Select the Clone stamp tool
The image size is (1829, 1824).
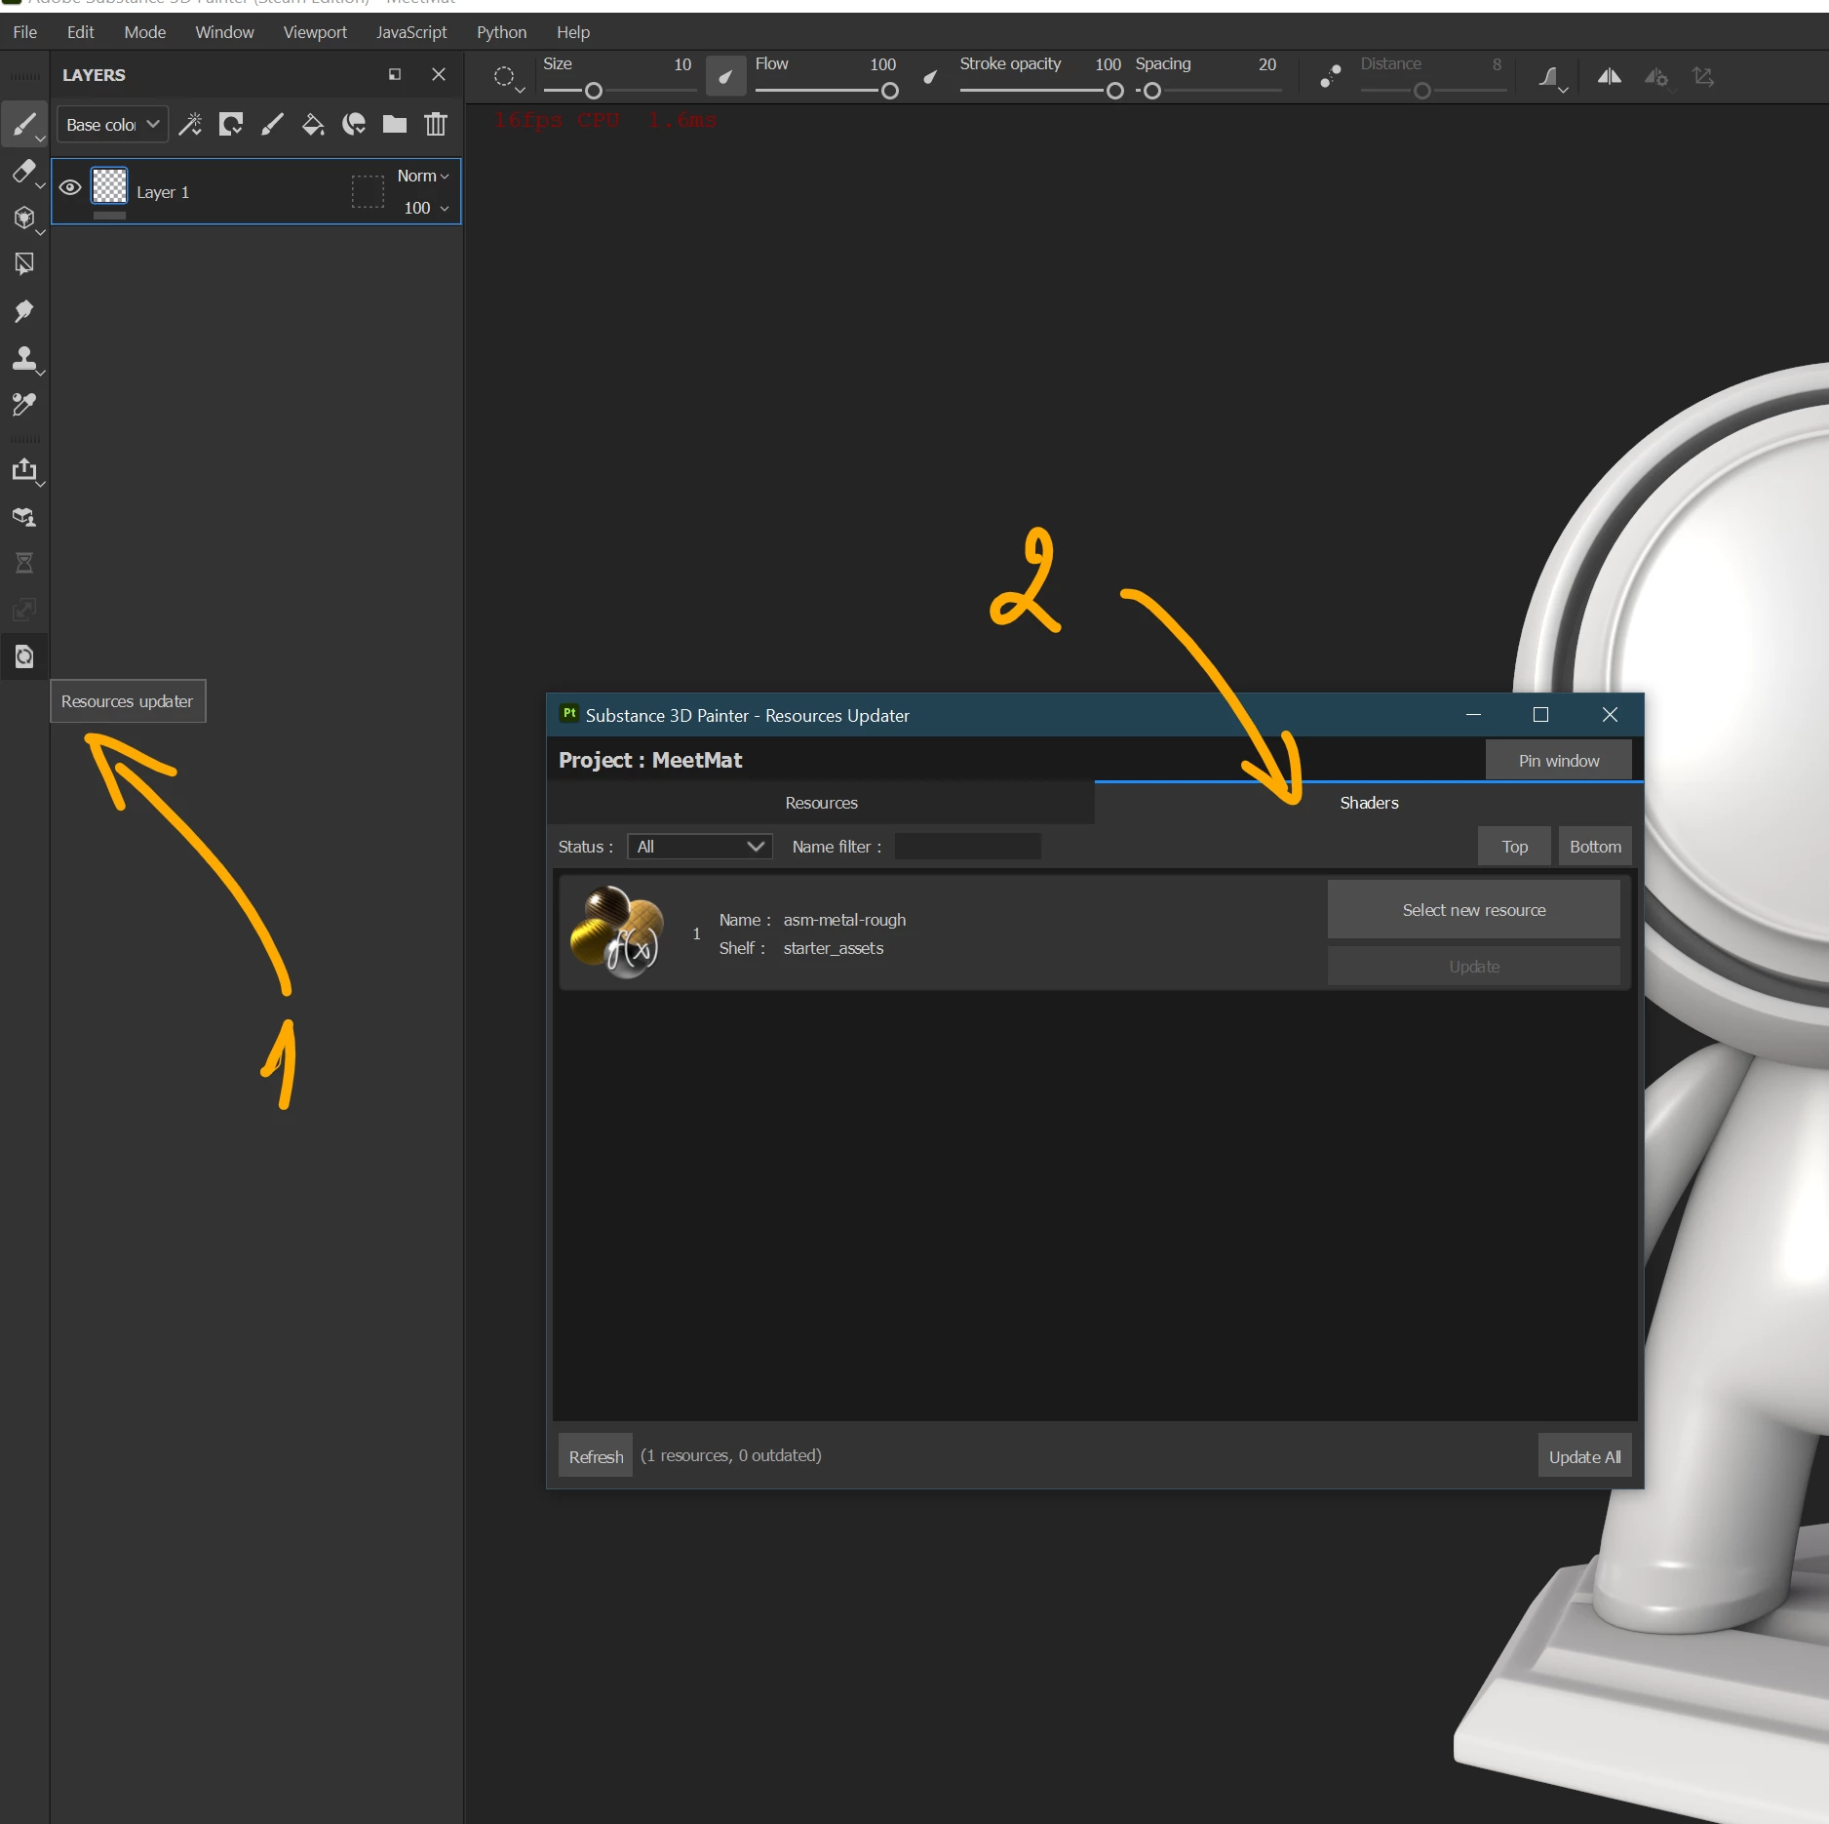click(23, 358)
